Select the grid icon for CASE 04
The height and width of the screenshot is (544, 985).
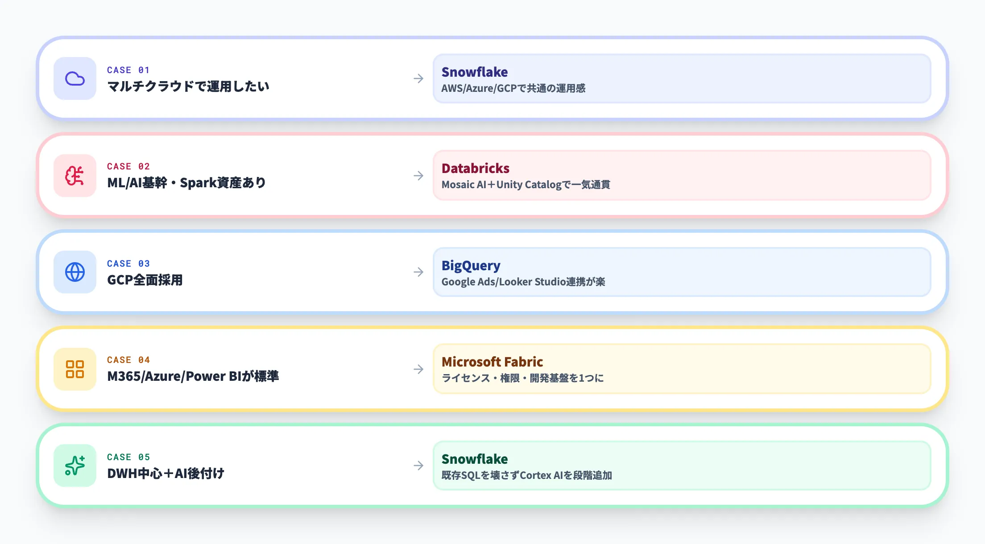tap(76, 369)
